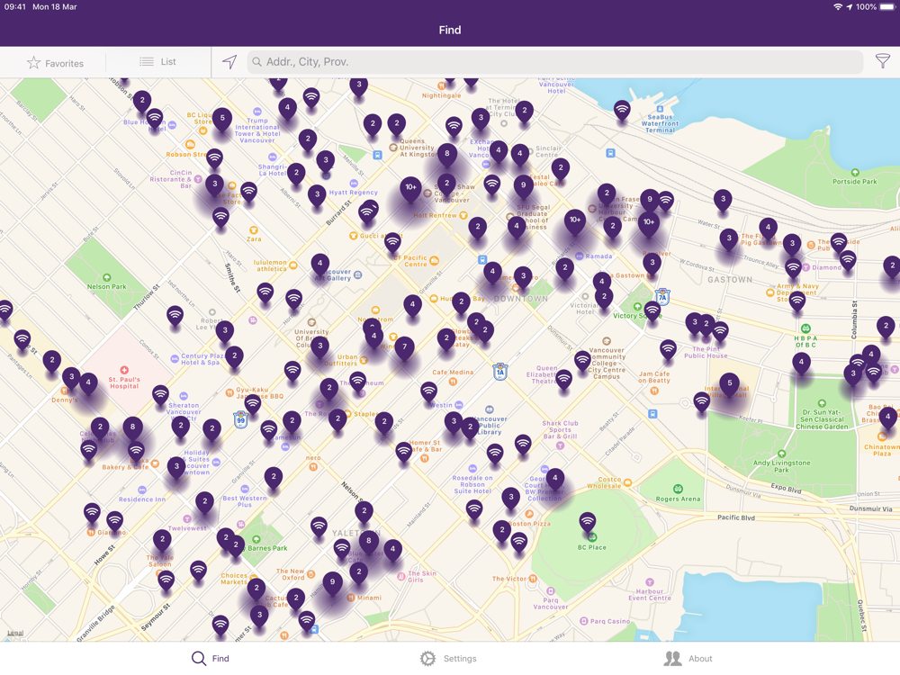Open the Settings tab

tap(448, 659)
